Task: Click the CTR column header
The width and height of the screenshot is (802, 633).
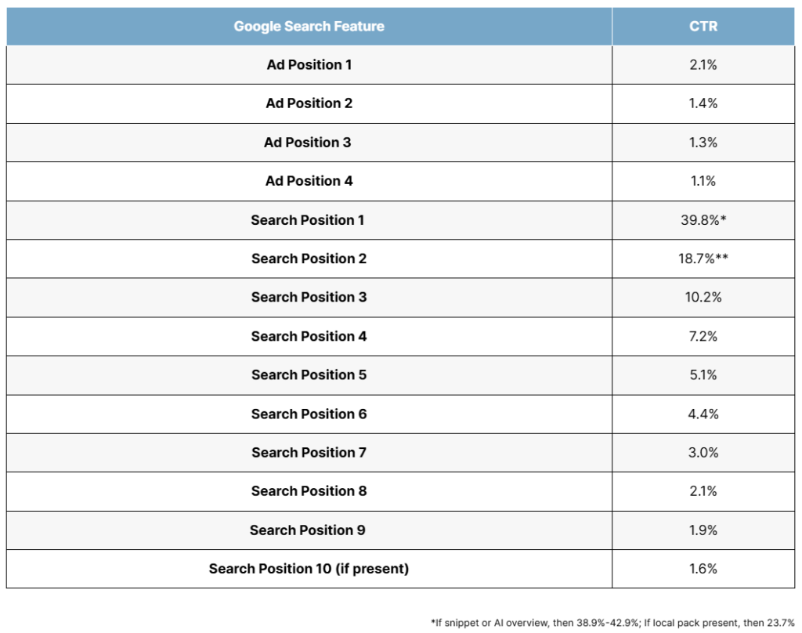Action: click(703, 26)
